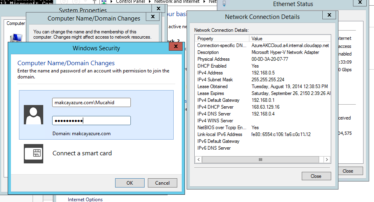
Task: Close the Computer Name/Domain Changes window
Action: (153, 16)
